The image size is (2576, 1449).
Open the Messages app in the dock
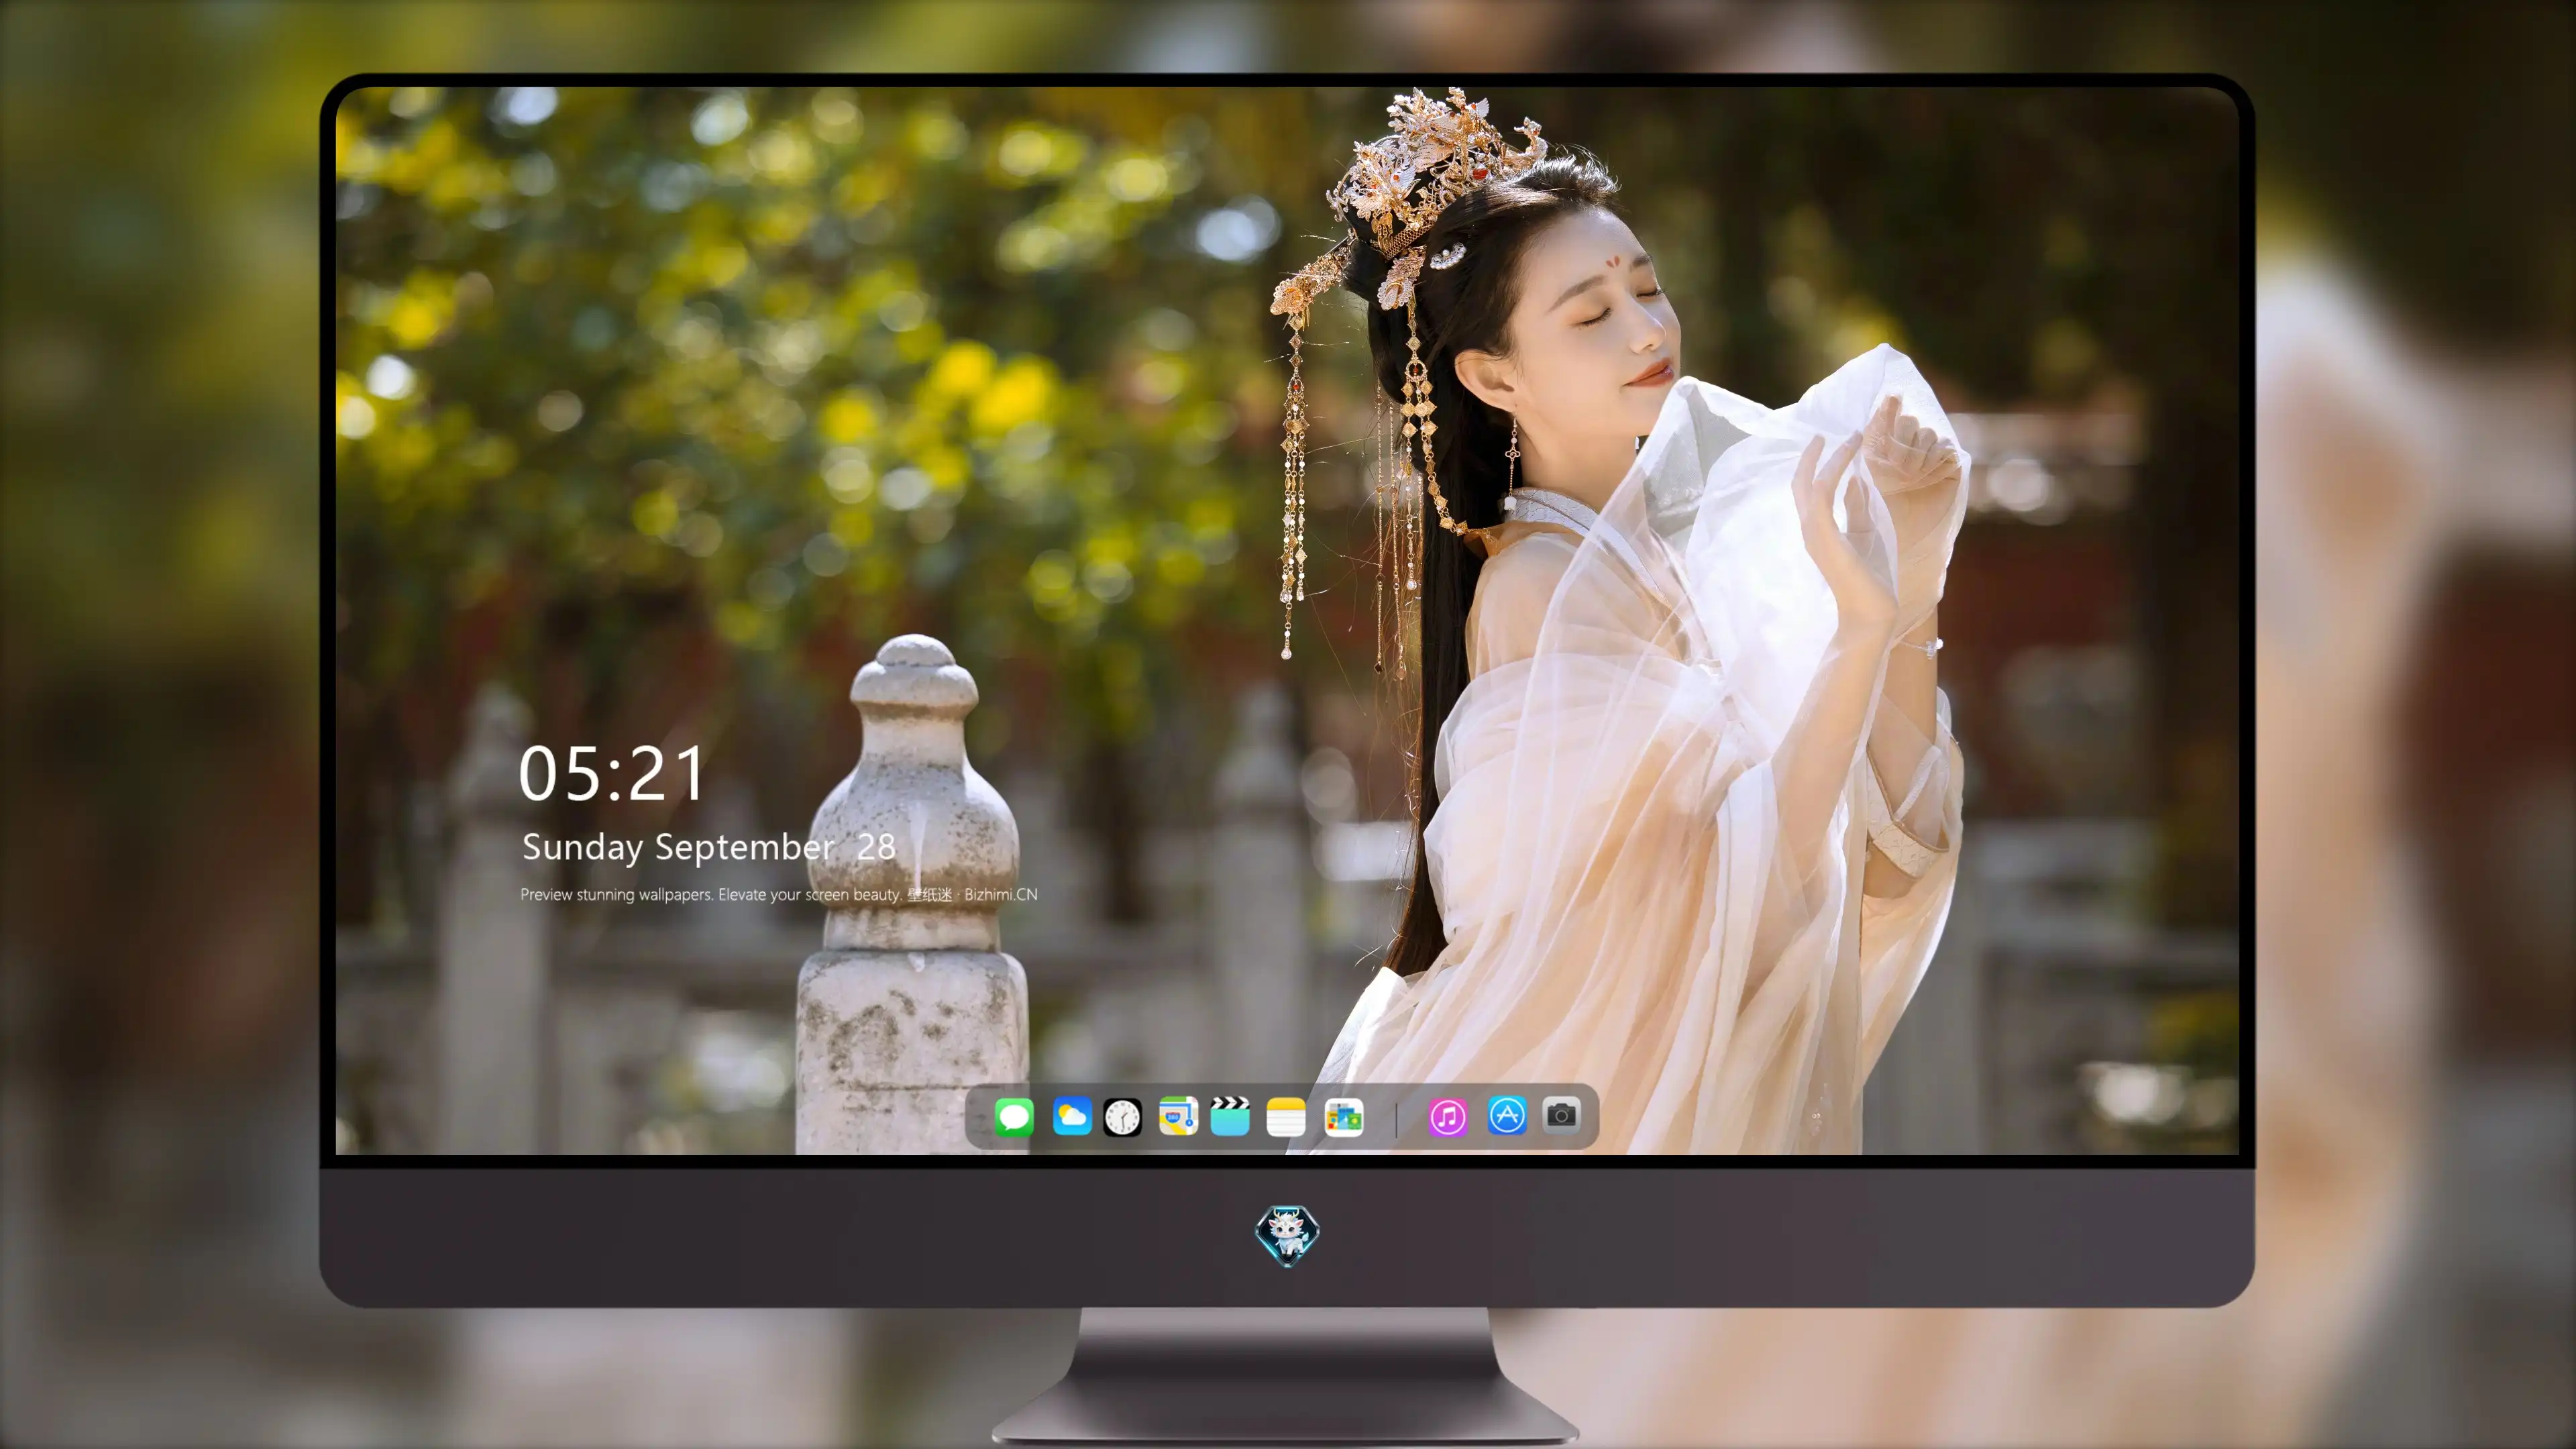[1014, 1116]
